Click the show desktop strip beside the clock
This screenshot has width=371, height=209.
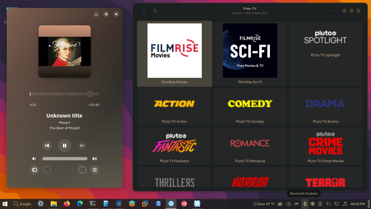coord(369,204)
